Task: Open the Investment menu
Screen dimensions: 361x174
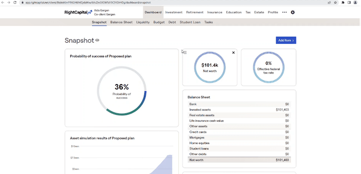Action: 174,12
